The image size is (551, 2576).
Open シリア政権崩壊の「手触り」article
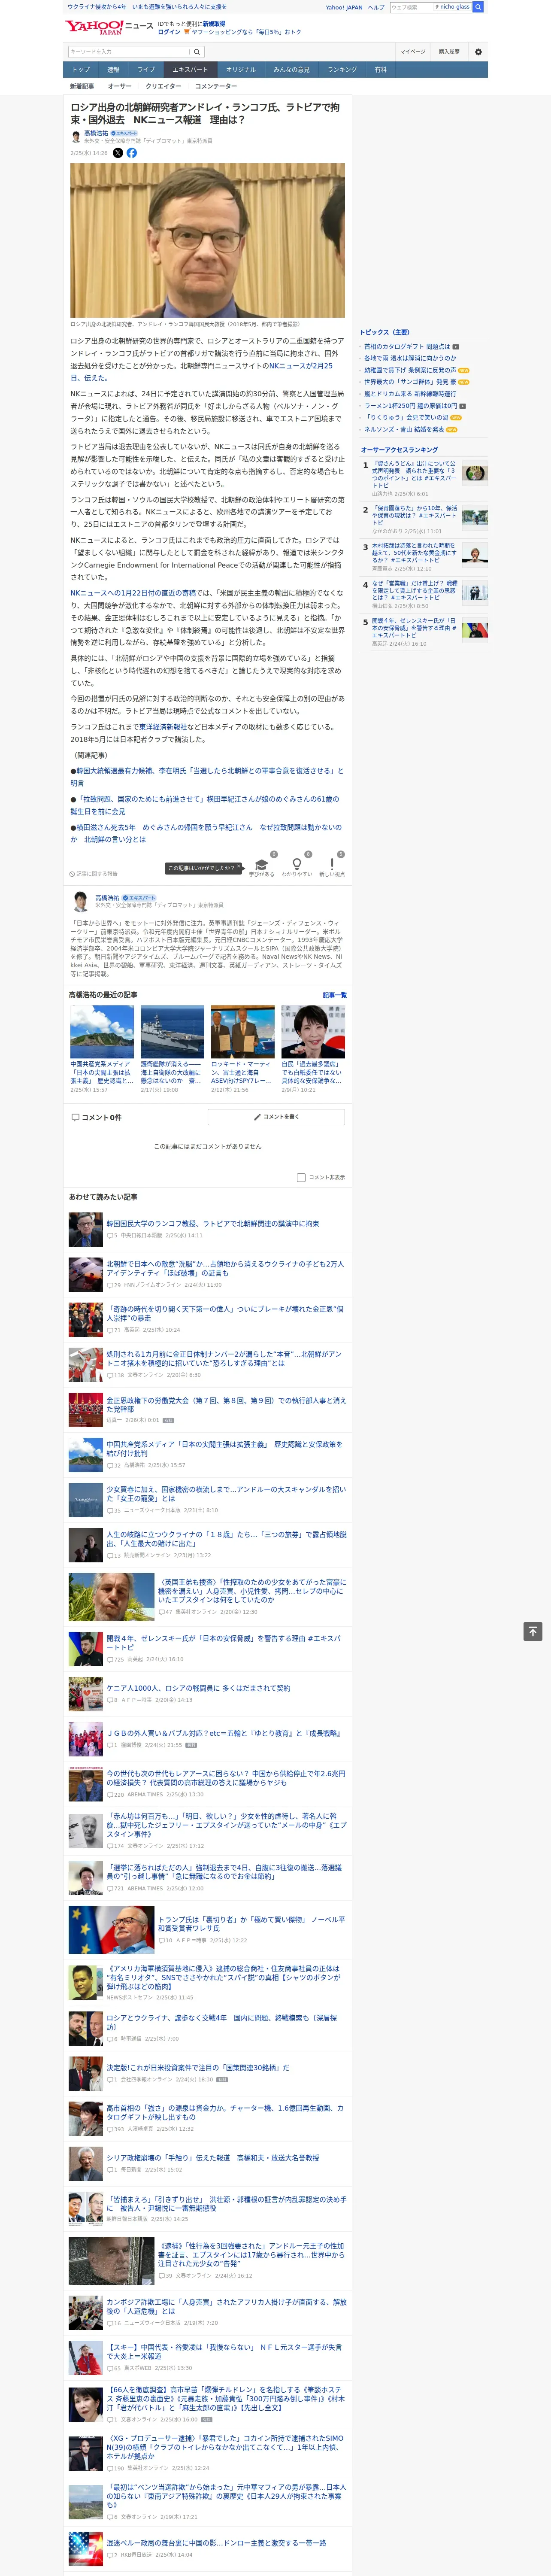213,2158
